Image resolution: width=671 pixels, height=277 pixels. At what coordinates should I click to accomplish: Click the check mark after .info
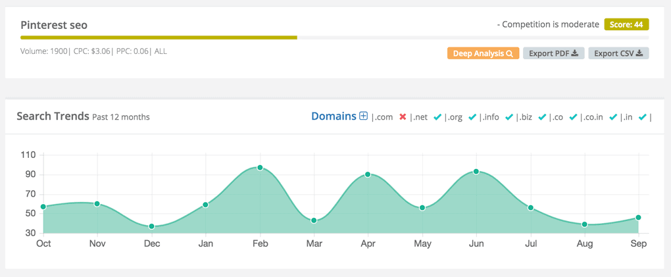coord(509,117)
